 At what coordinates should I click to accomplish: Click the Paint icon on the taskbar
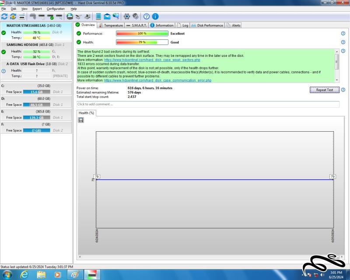coord(75,274)
